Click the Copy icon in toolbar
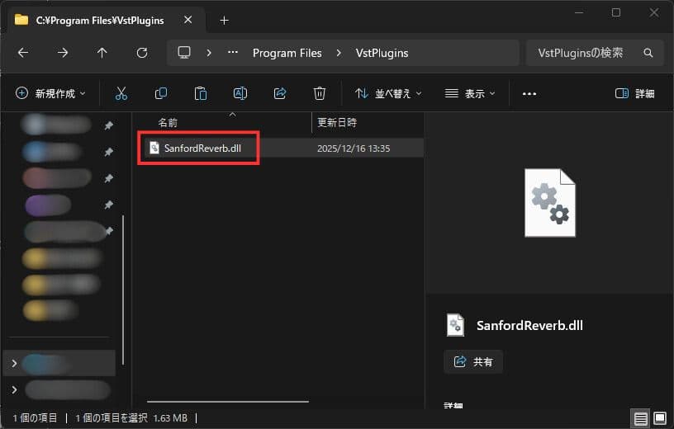This screenshot has height=429, width=674. coord(161,93)
